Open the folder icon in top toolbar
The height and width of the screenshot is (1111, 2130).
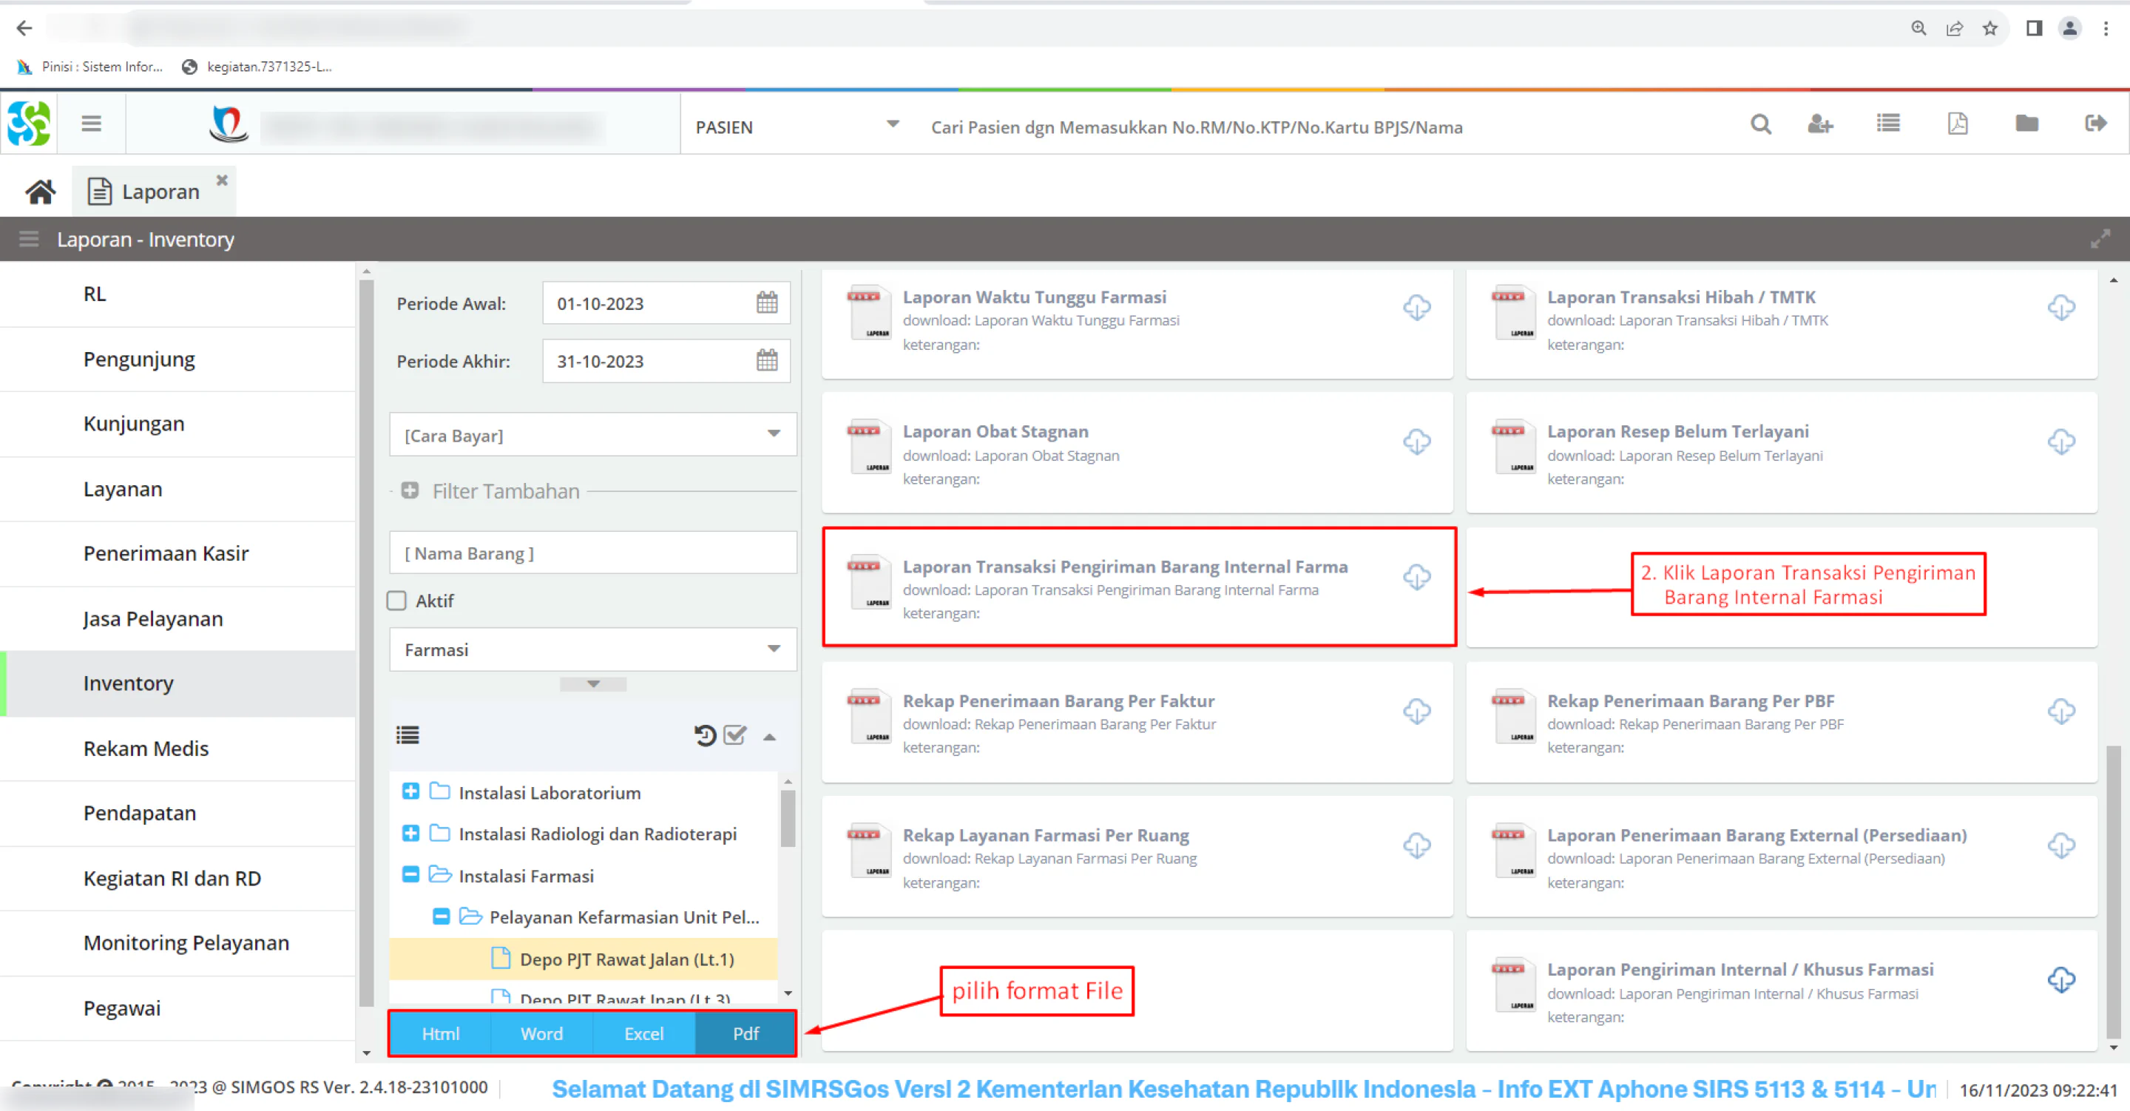2026,124
